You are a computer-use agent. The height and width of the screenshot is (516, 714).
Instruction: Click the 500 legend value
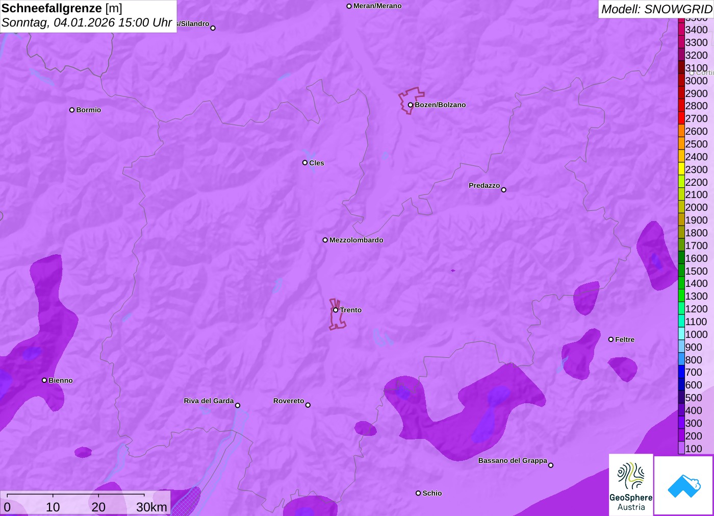[694, 398]
